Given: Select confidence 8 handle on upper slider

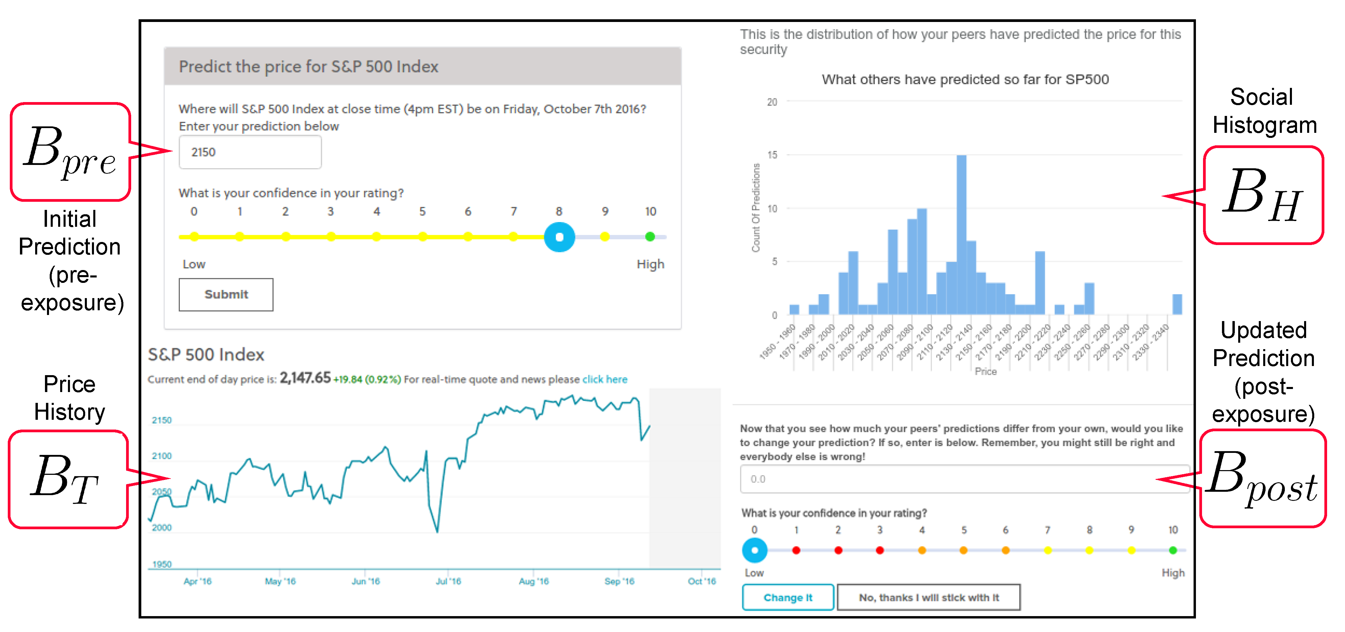Looking at the screenshot, I should pos(559,237).
